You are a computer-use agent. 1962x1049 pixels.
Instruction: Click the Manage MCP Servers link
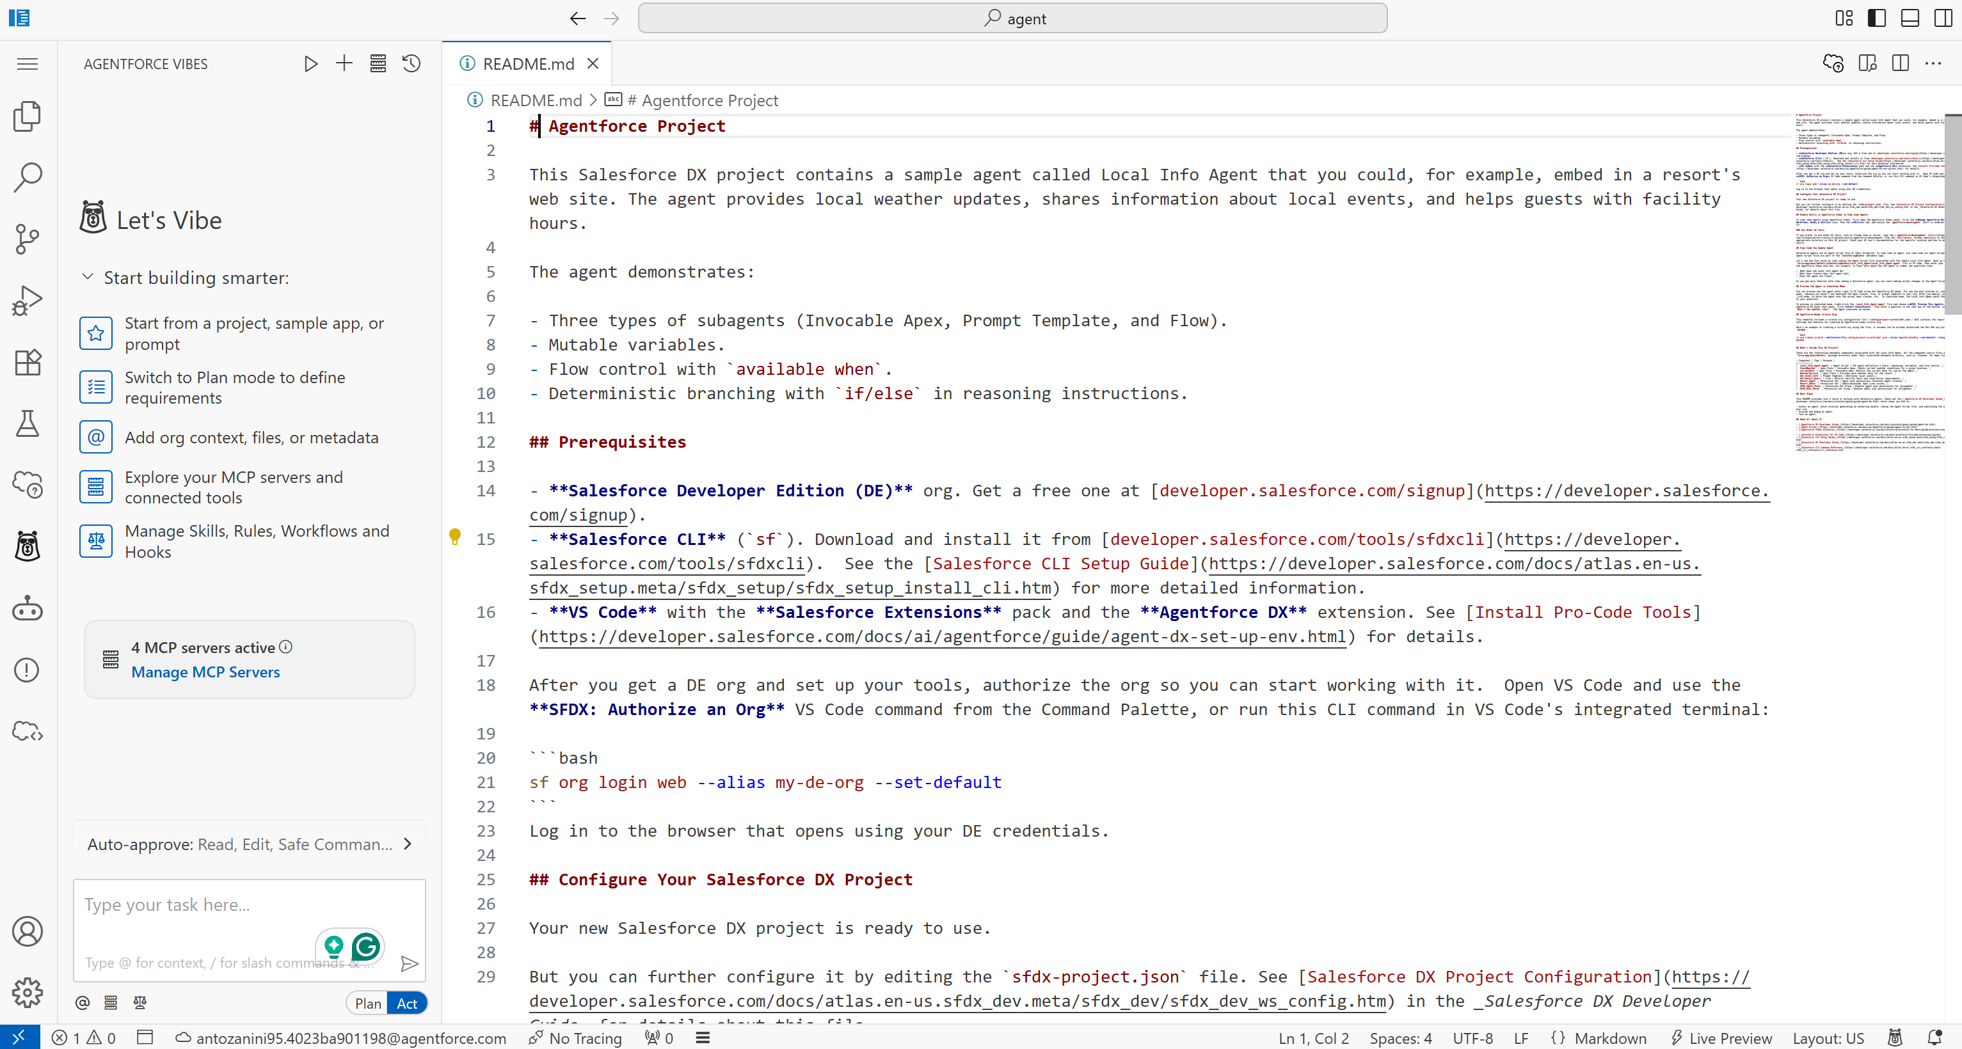click(x=205, y=672)
